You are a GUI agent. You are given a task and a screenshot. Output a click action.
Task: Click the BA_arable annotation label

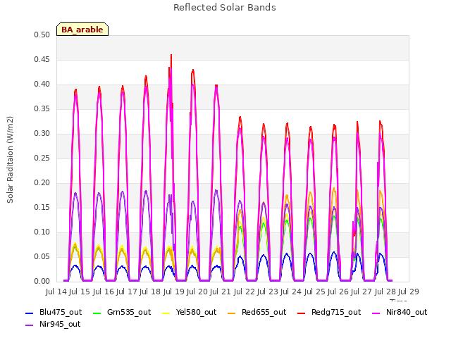[82, 30]
